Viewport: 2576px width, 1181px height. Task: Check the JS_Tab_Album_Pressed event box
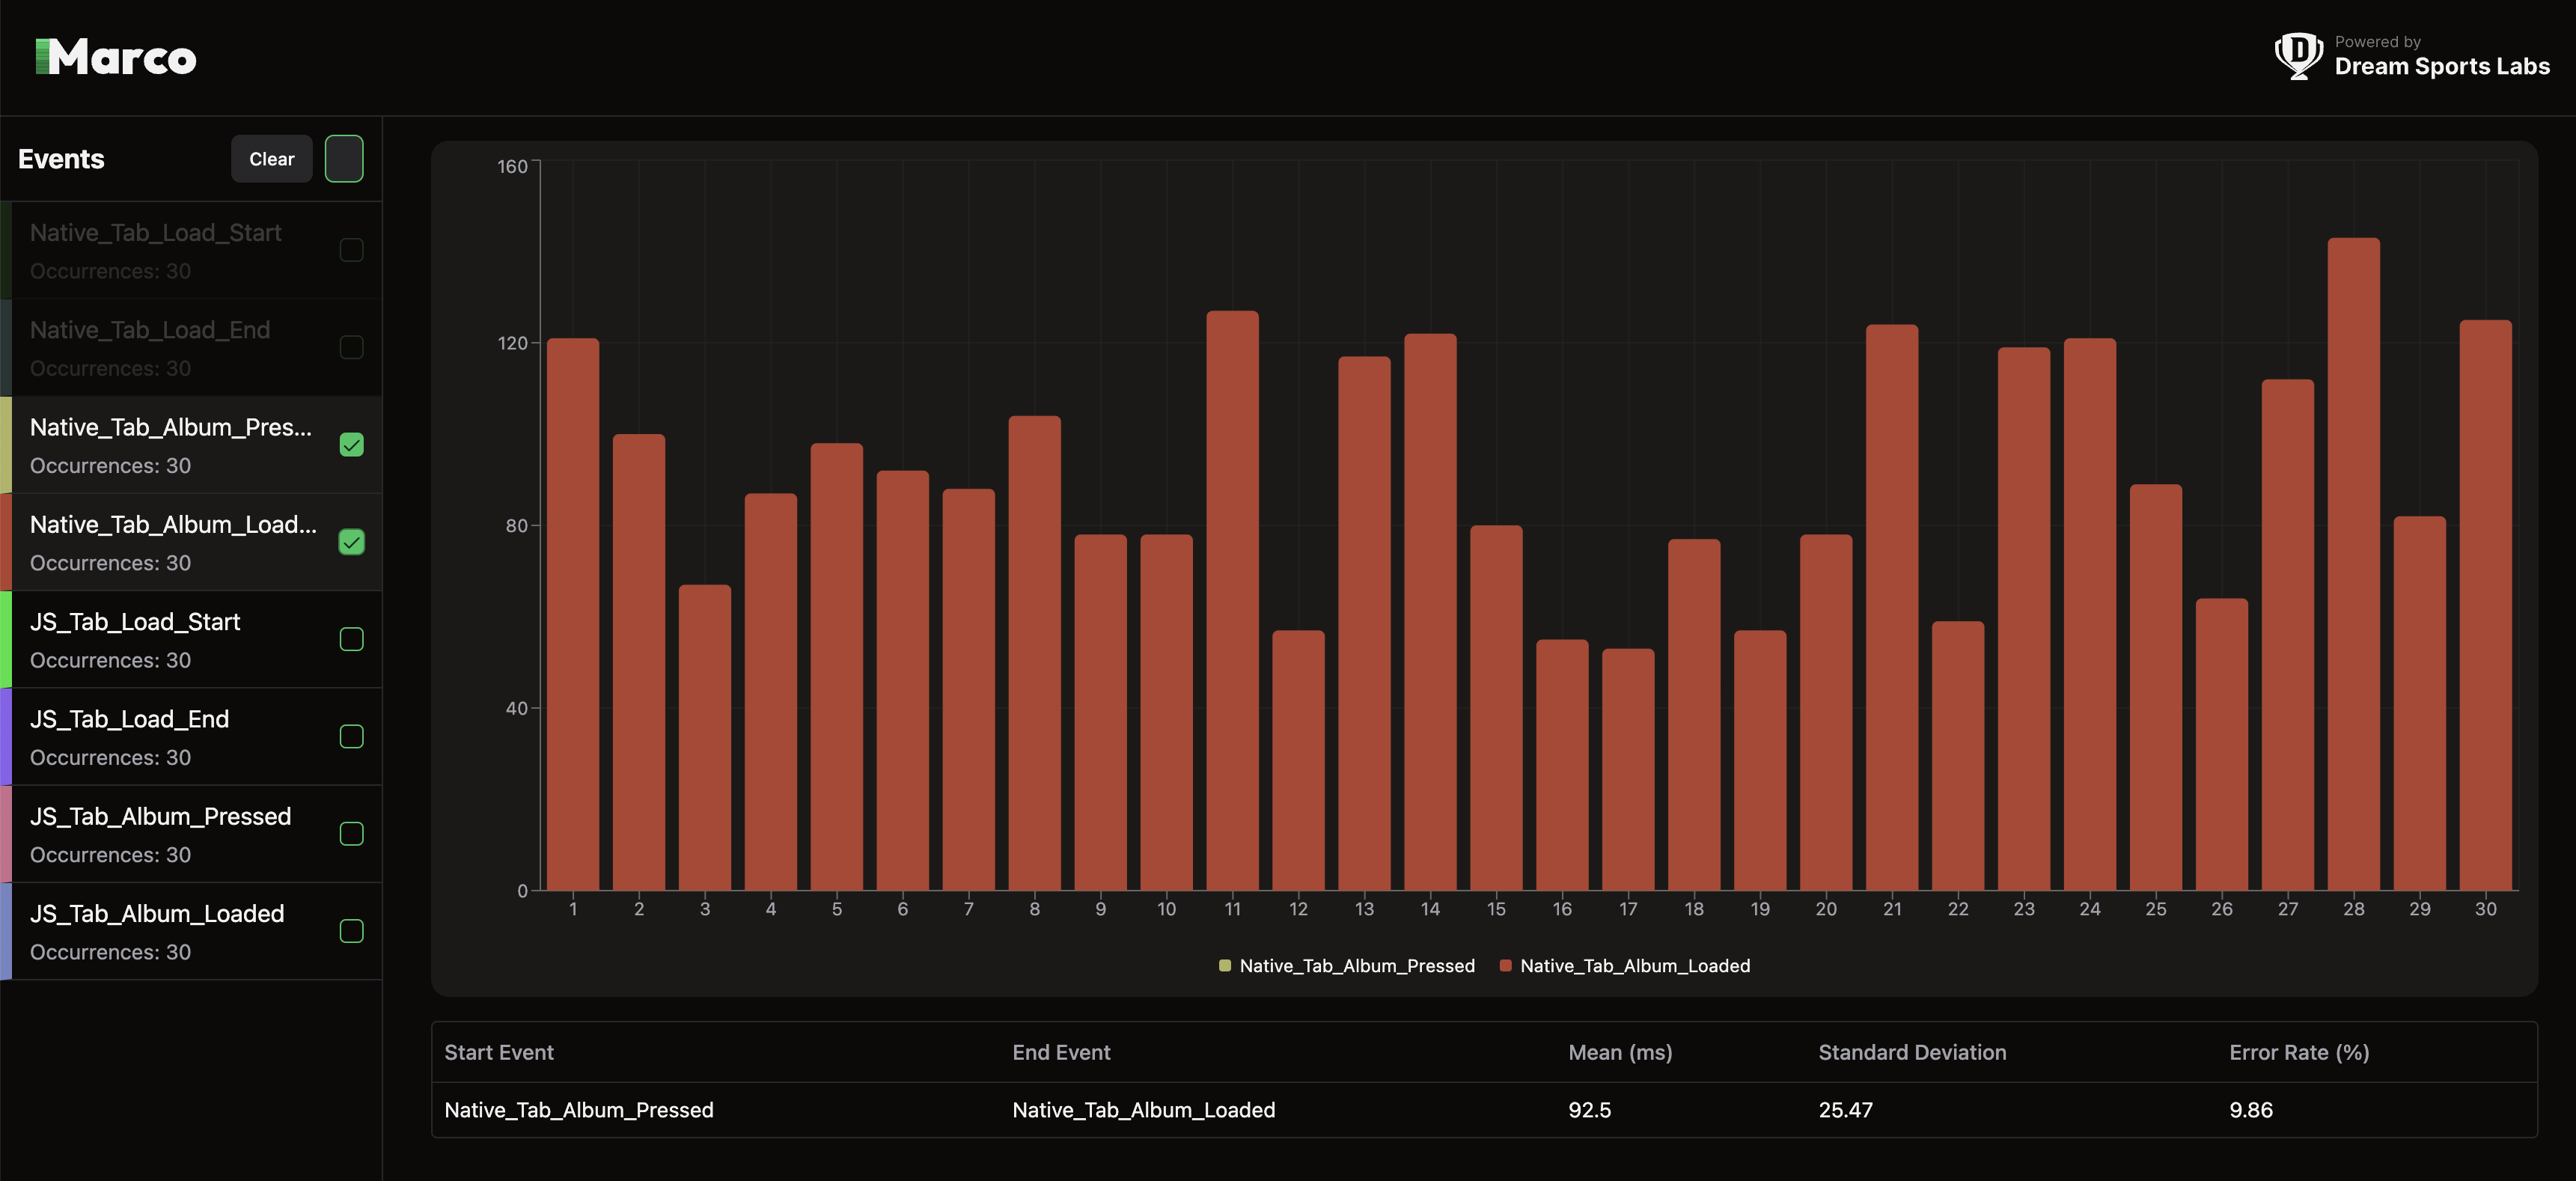[351, 834]
